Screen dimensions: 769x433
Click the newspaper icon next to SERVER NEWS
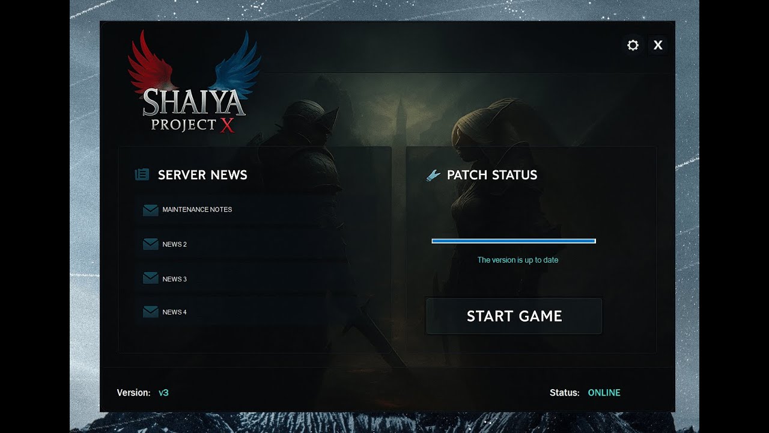coord(142,175)
